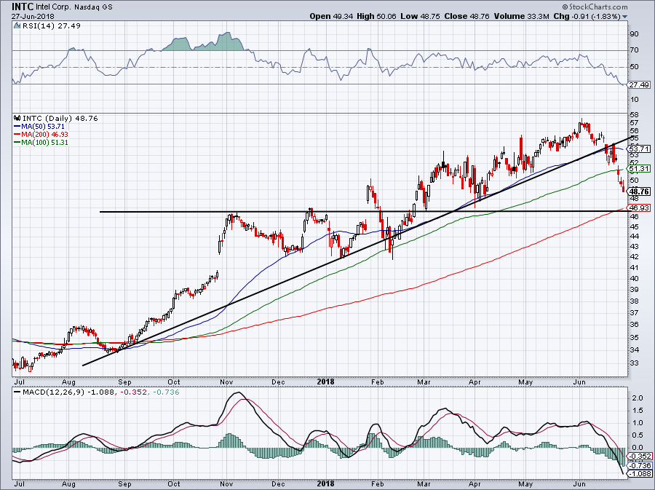Image resolution: width=655 pixels, height=490 pixels.
Task: Click the 2.0 level on MACD axis
Action: coord(638,398)
